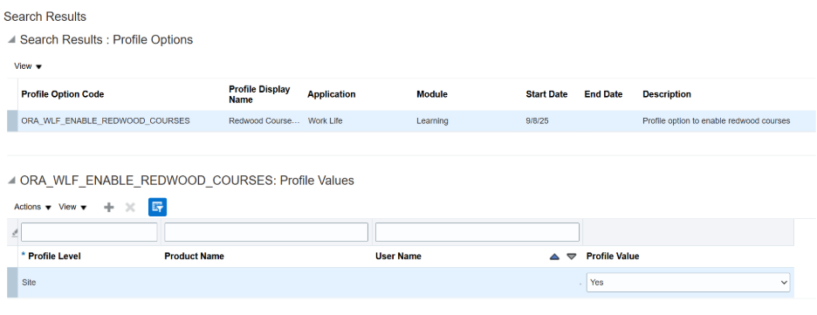
Task: Click Profile Value column header
Action: (613, 257)
